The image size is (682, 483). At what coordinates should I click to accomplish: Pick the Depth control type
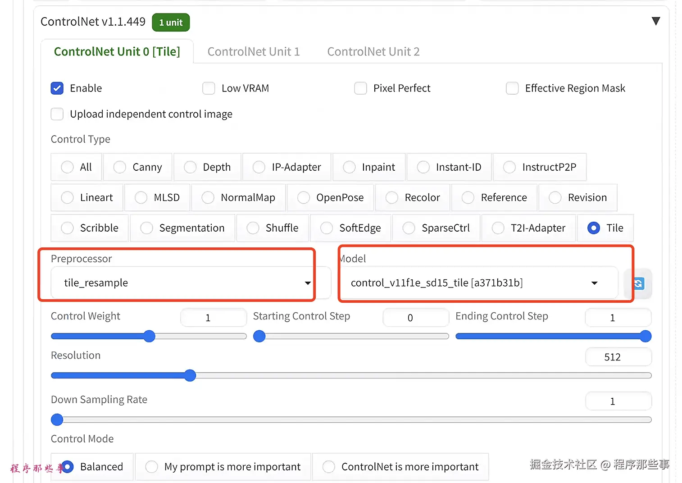[190, 167]
